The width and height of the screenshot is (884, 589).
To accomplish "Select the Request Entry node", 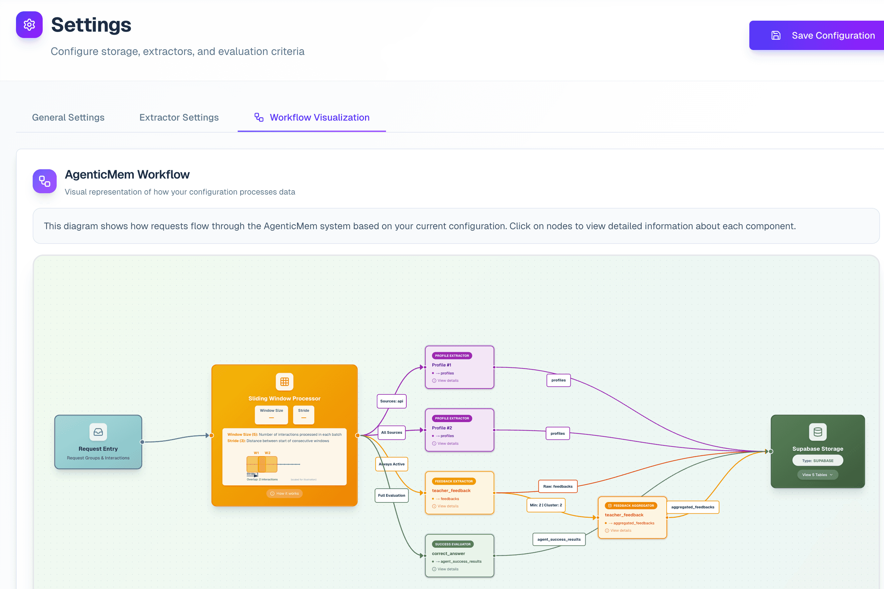I will coord(98,442).
